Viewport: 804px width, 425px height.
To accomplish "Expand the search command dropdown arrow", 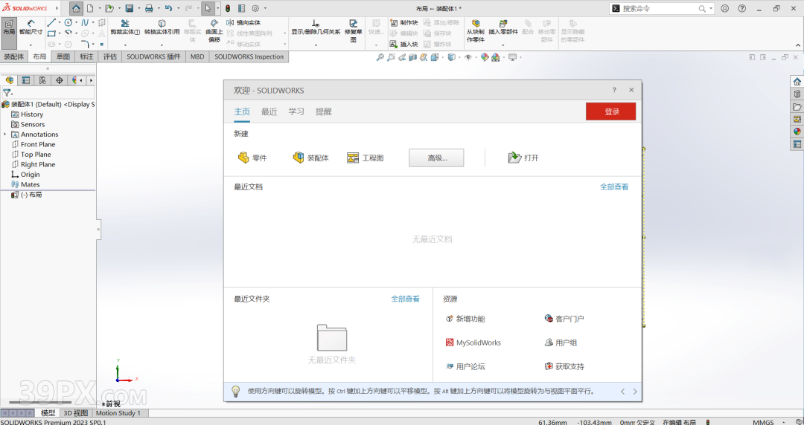I will 711,8.
